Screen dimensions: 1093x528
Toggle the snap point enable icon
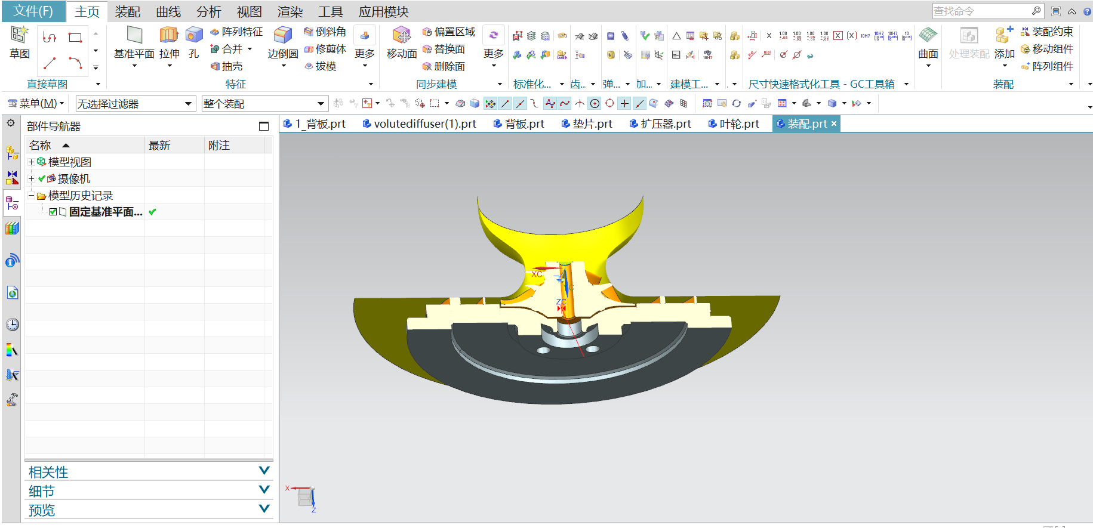click(490, 104)
